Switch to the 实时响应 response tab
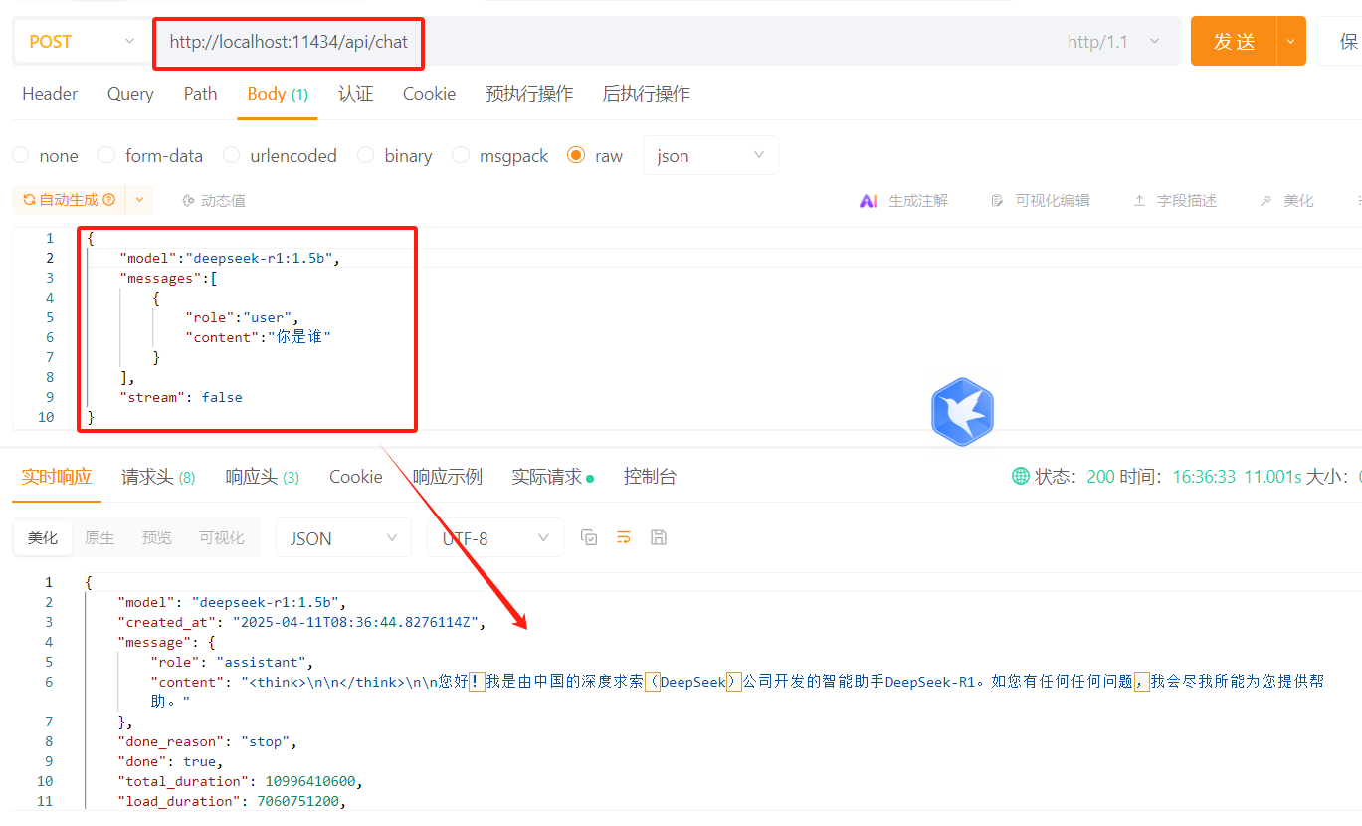Screen dimensions: 1362x826 [57, 477]
